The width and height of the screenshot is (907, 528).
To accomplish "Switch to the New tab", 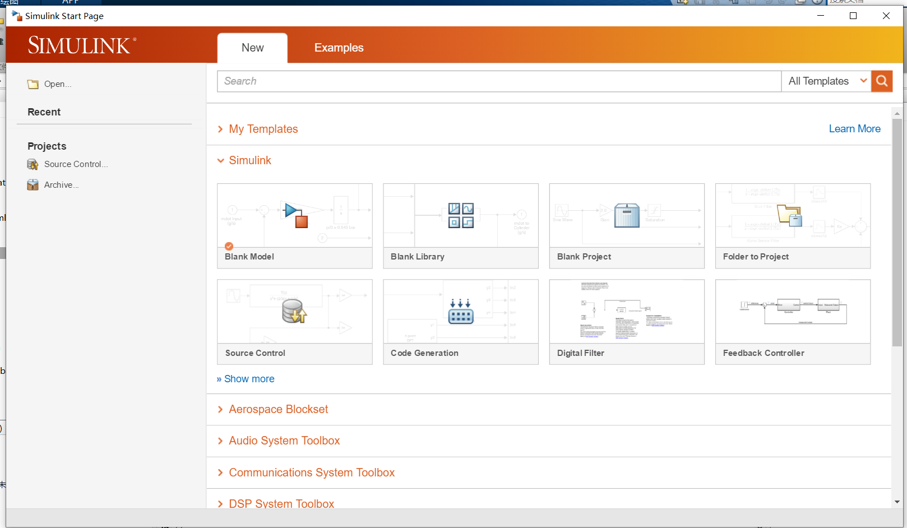I will [x=253, y=48].
